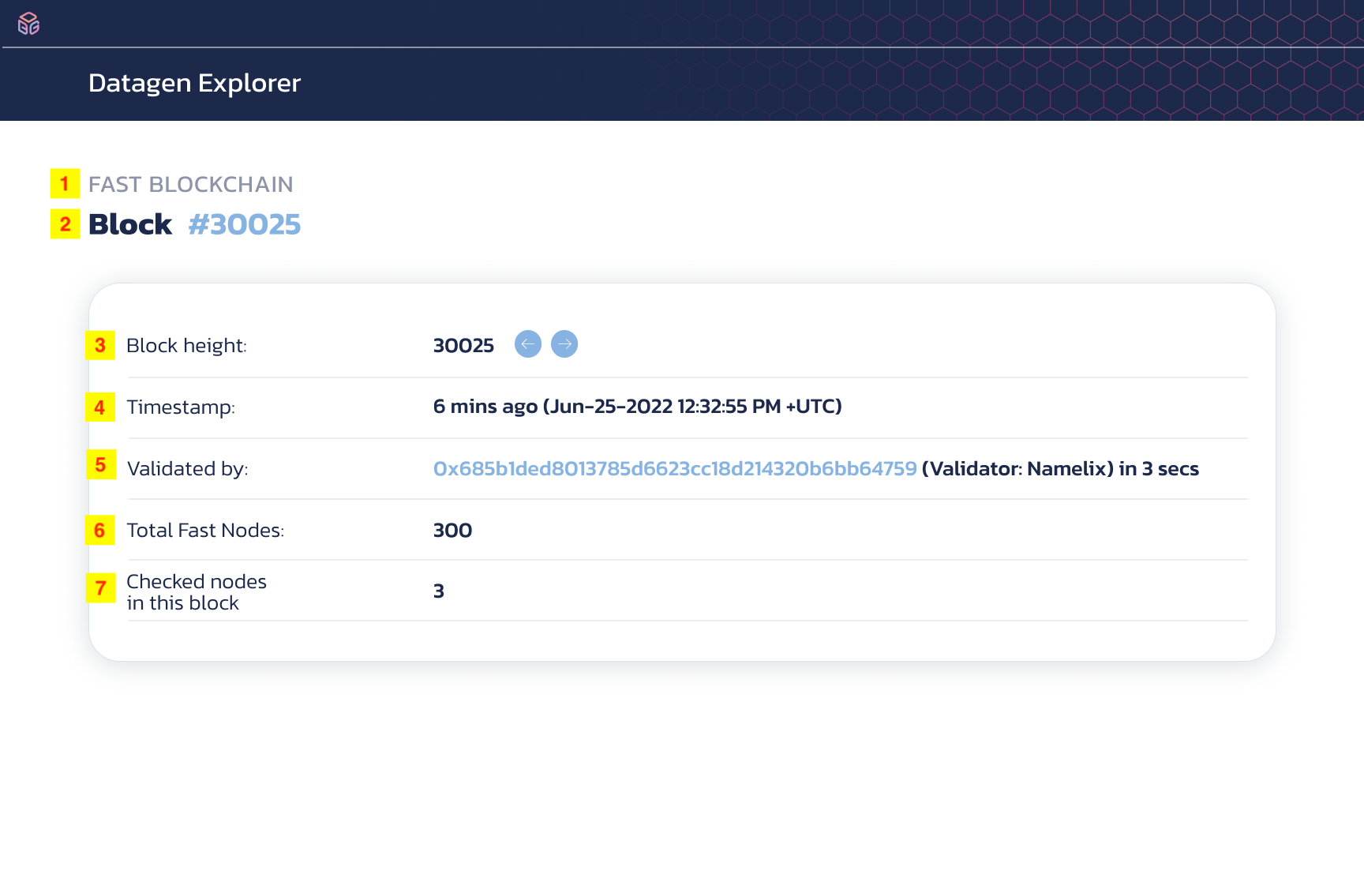
Task: Click the timestamp 6 mins ago value
Action: (638, 407)
